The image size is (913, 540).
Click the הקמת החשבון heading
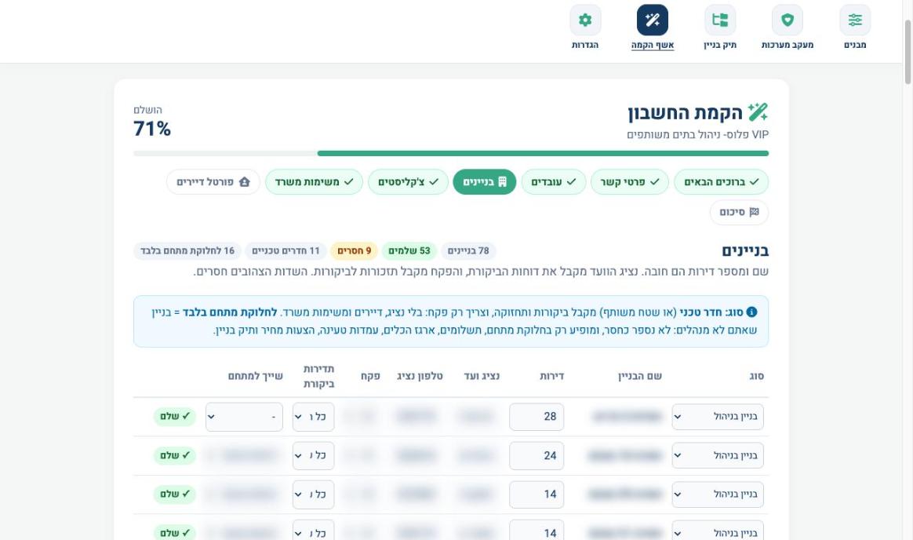coord(685,112)
